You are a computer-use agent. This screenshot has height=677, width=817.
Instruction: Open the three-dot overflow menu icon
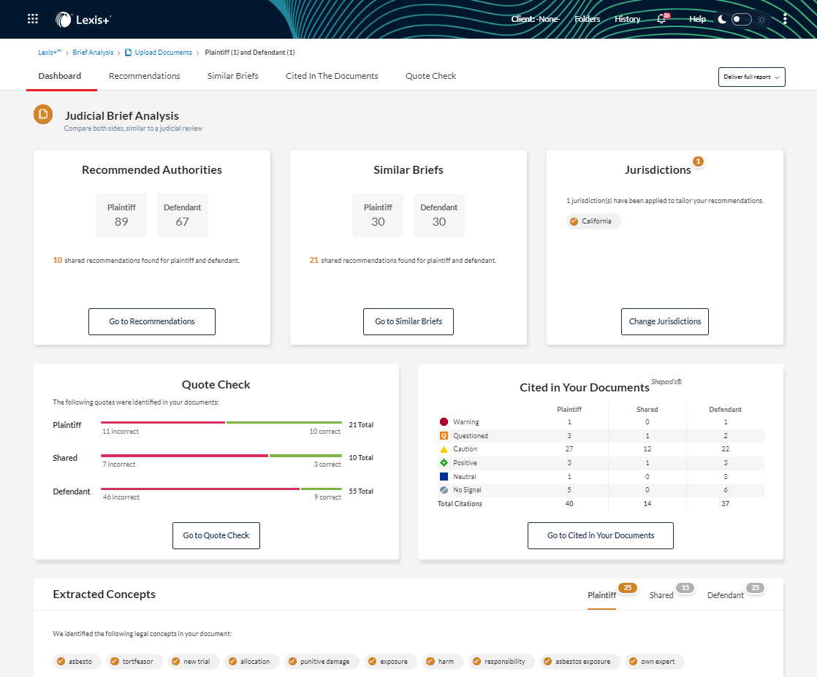click(x=785, y=19)
